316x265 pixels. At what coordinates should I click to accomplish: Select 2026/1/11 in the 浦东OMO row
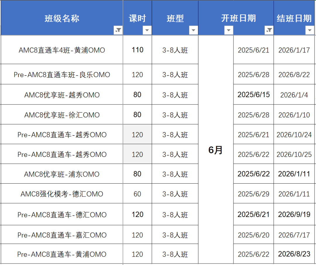pos(294,174)
